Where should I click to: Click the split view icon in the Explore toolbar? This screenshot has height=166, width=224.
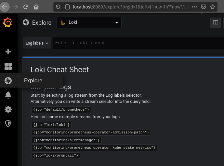tap(216, 22)
